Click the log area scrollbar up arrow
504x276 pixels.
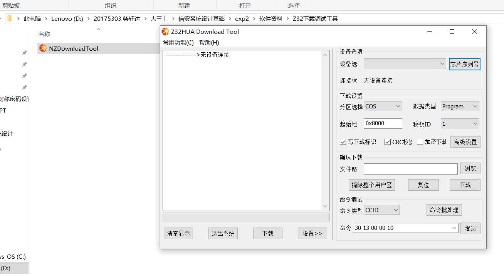[x=325, y=55]
